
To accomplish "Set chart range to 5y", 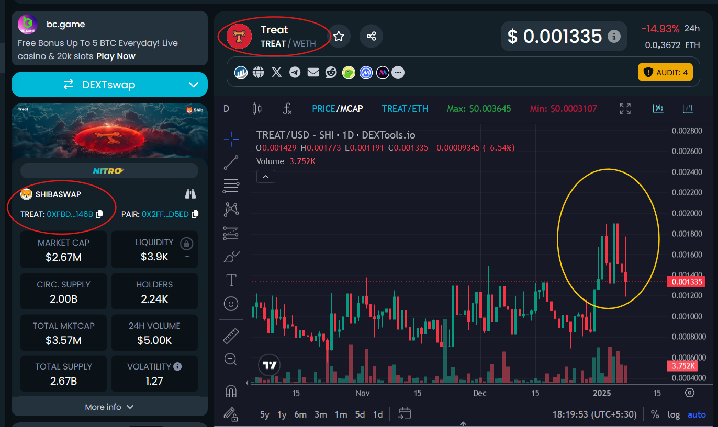I will (x=265, y=414).
